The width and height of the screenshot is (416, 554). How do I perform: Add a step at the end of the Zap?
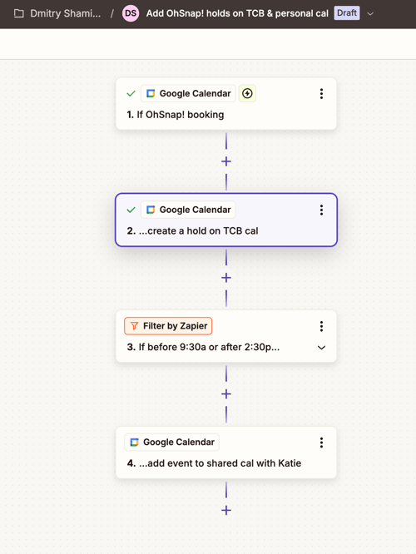(x=226, y=510)
